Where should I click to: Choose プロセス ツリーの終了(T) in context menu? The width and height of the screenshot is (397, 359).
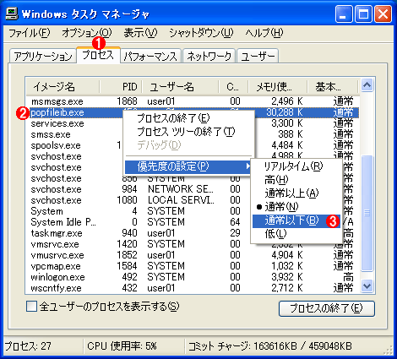point(188,132)
